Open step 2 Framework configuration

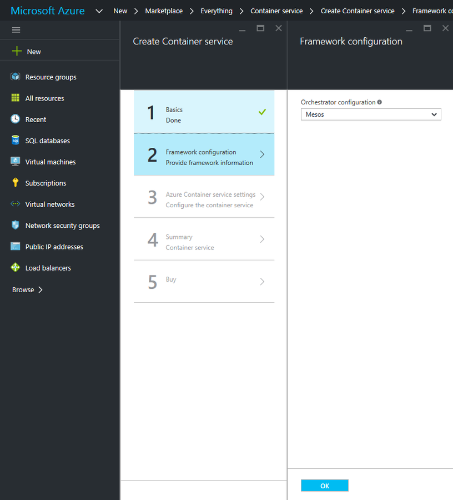204,154
